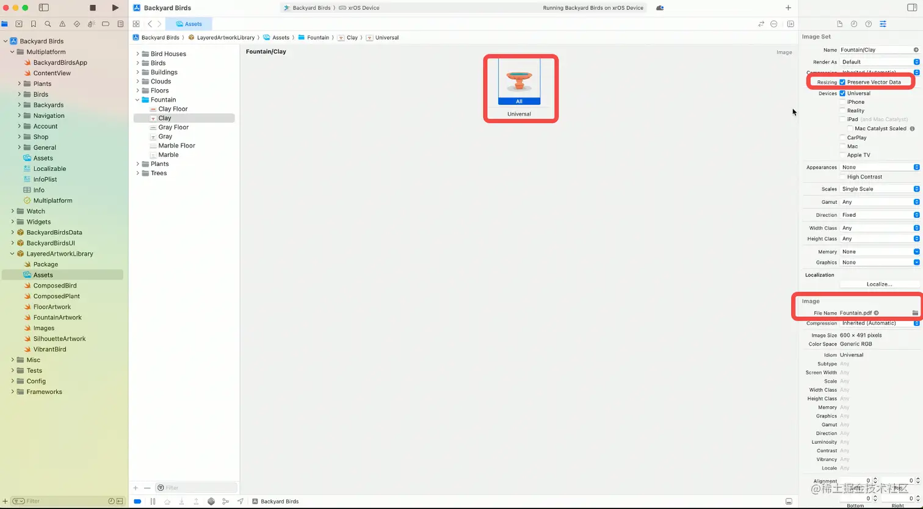
Task: Click the Simulate Location arrow icon
Action: [x=241, y=501]
